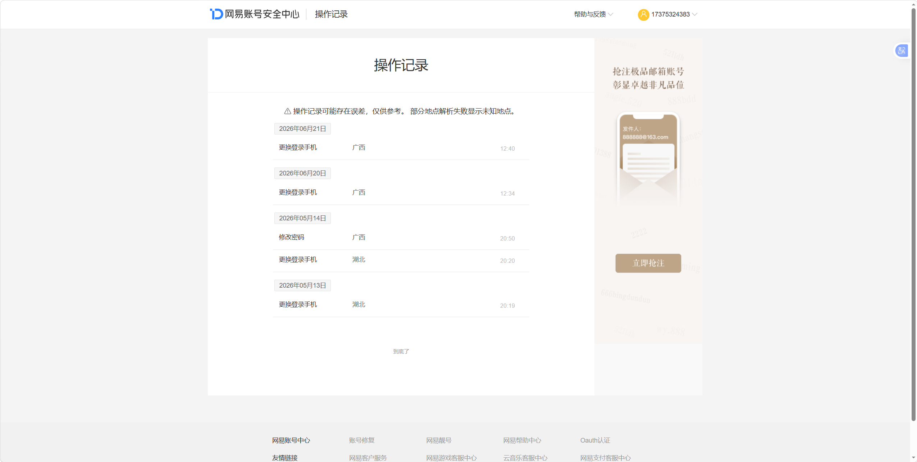The height and width of the screenshot is (462, 917).
Task: Click the large 操作记录 page title
Action: pos(401,65)
